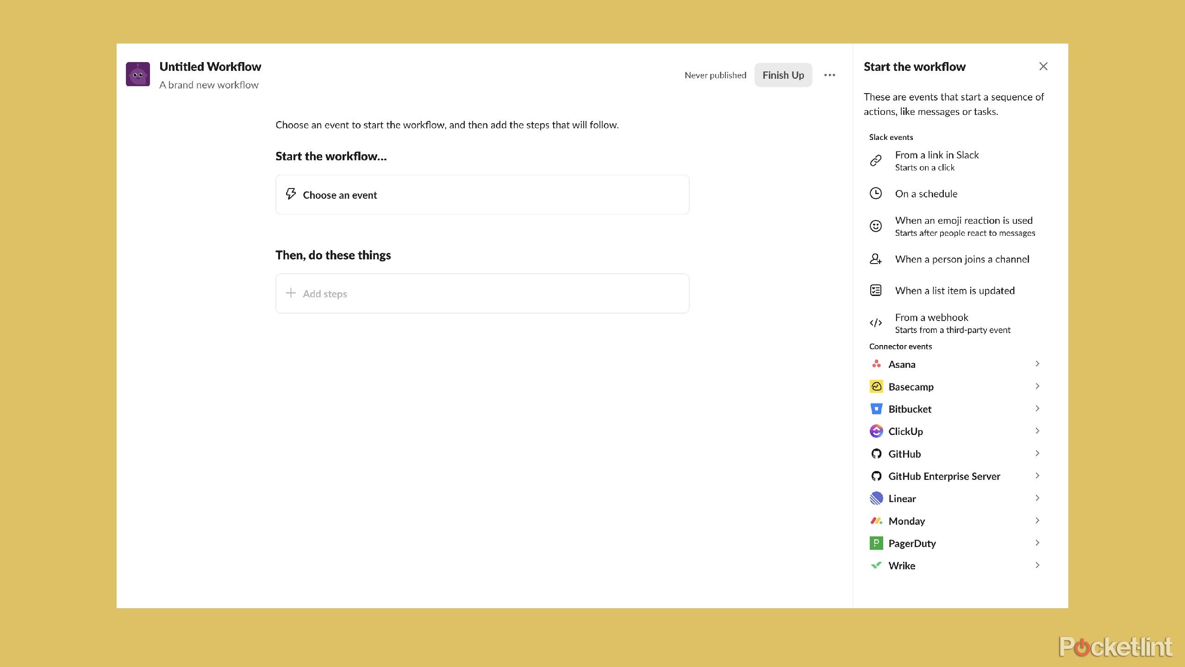
Task: Click the link icon for From a link in Slack
Action: click(x=876, y=161)
